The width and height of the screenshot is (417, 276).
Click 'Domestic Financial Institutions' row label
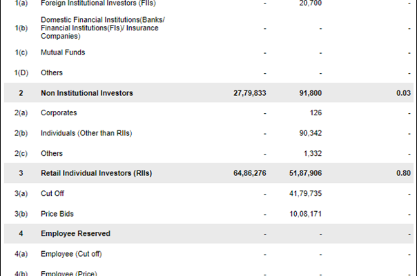[x=103, y=28]
